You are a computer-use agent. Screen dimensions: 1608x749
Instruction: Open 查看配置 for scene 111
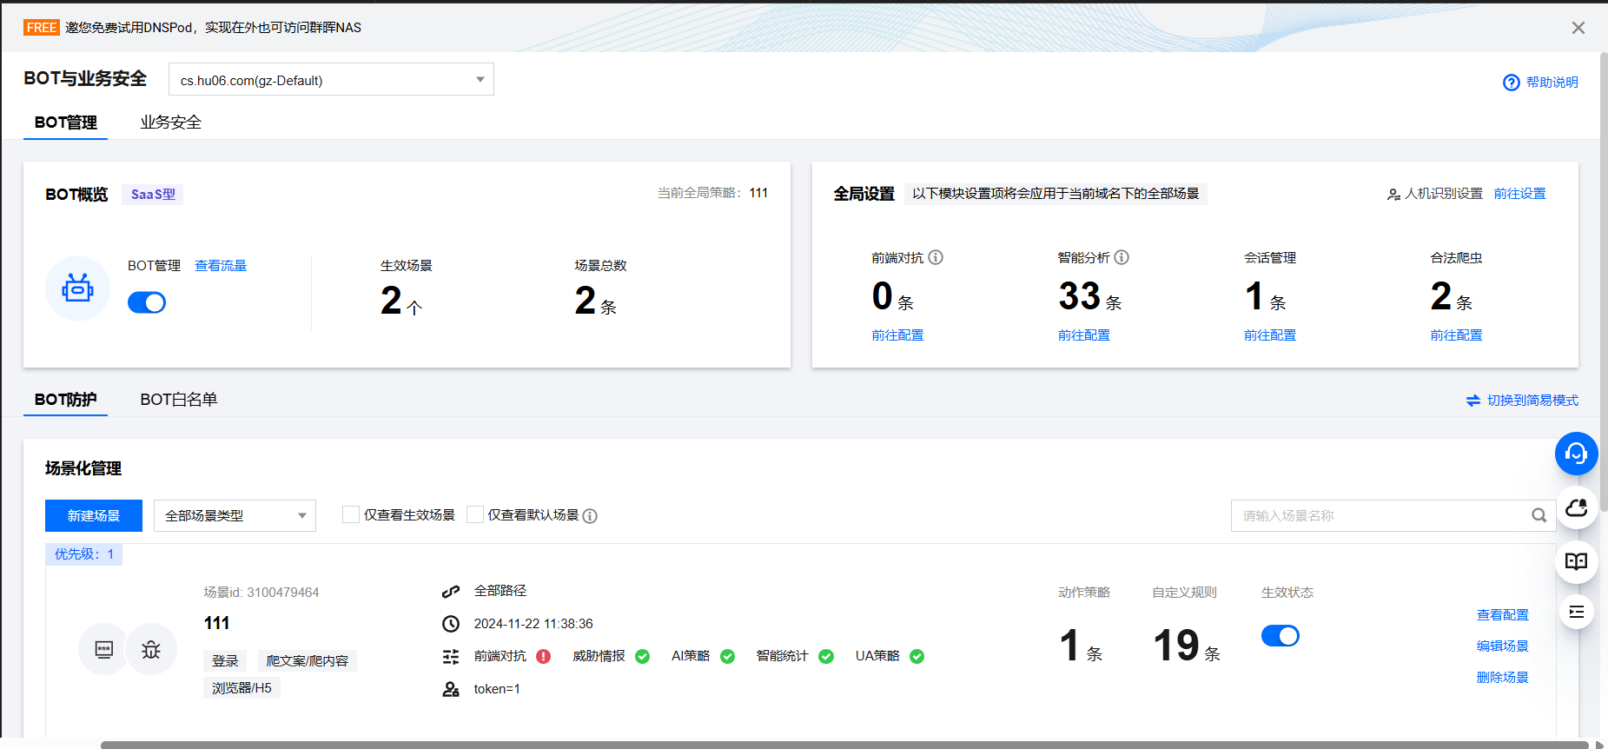[x=1502, y=615]
